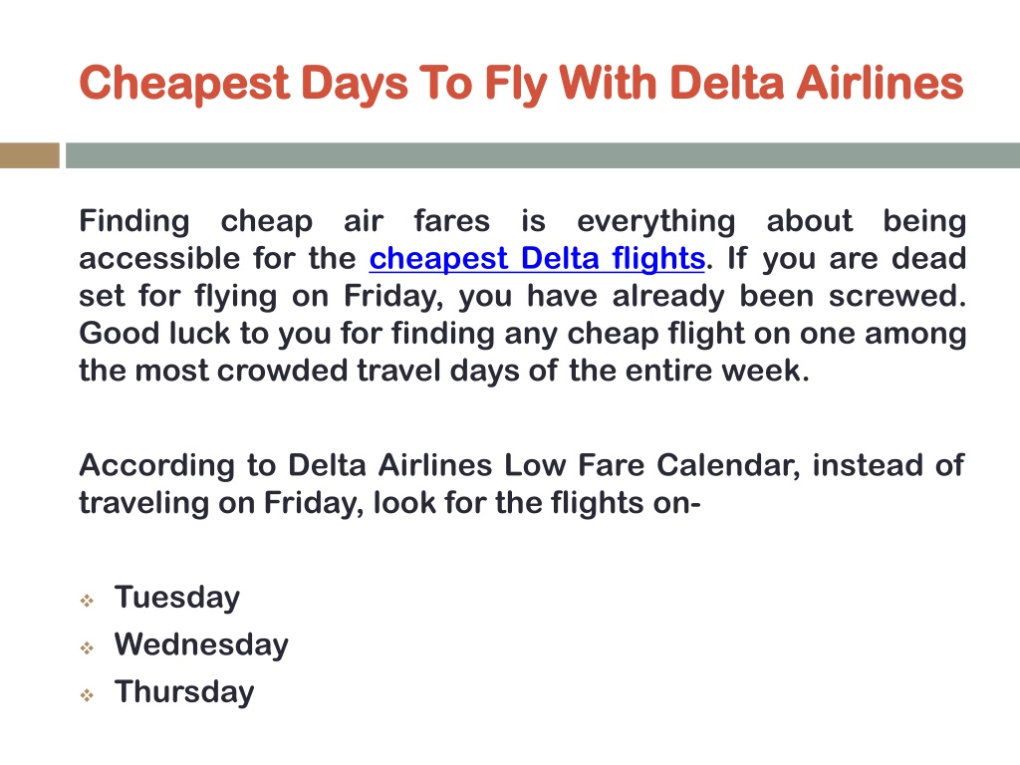Click the Tuesday list item

(x=177, y=598)
